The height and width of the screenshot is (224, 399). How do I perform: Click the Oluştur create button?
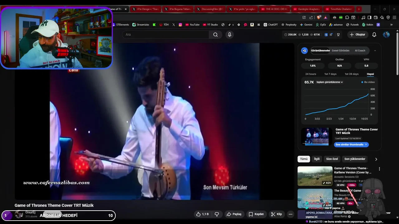357,35
